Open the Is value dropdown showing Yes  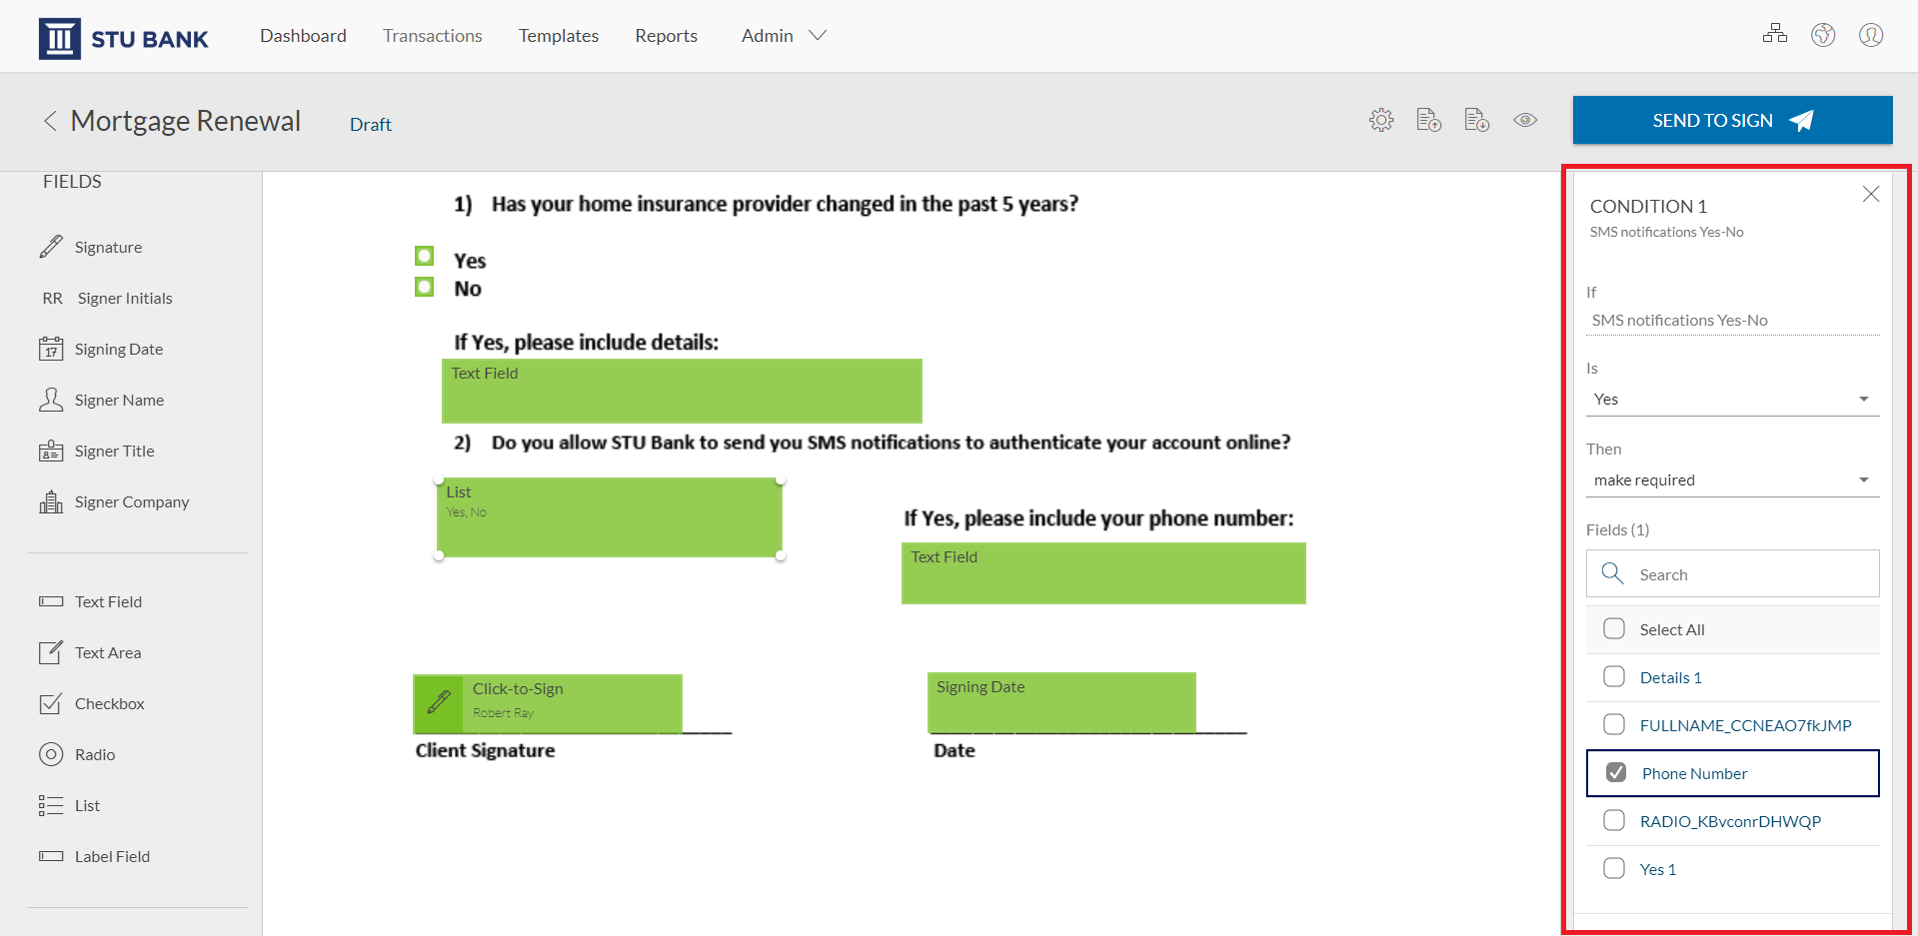[1732, 399]
